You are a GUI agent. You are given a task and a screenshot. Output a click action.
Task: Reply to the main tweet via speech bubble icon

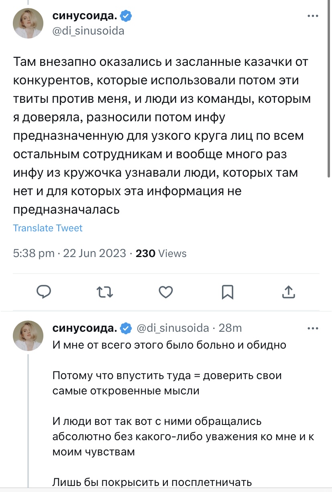pos(43,292)
